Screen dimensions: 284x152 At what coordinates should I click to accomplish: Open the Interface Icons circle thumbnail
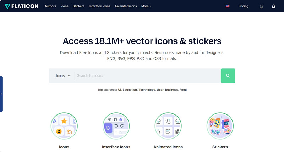[x=116, y=126]
